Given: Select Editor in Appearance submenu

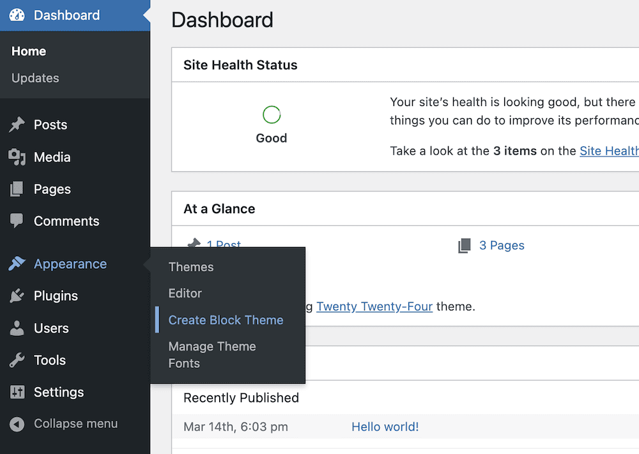Looking at the screenshot, I should [x=185, y=294].
